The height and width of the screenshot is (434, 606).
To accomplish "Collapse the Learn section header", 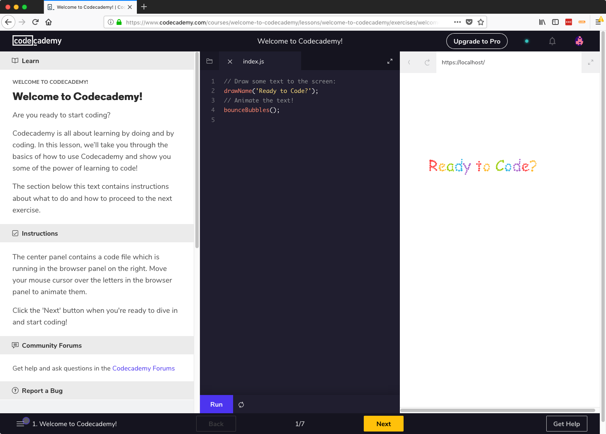I will [x=97, y=61].
